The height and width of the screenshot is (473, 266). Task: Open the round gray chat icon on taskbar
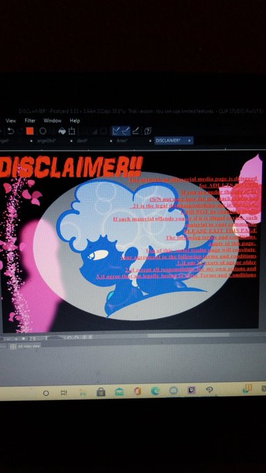point(174,391)
